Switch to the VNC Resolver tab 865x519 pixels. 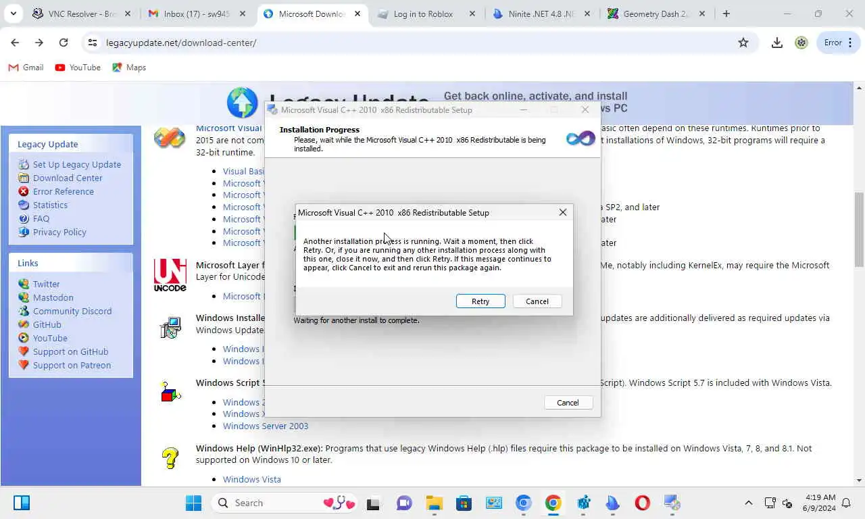click(82, 14)
